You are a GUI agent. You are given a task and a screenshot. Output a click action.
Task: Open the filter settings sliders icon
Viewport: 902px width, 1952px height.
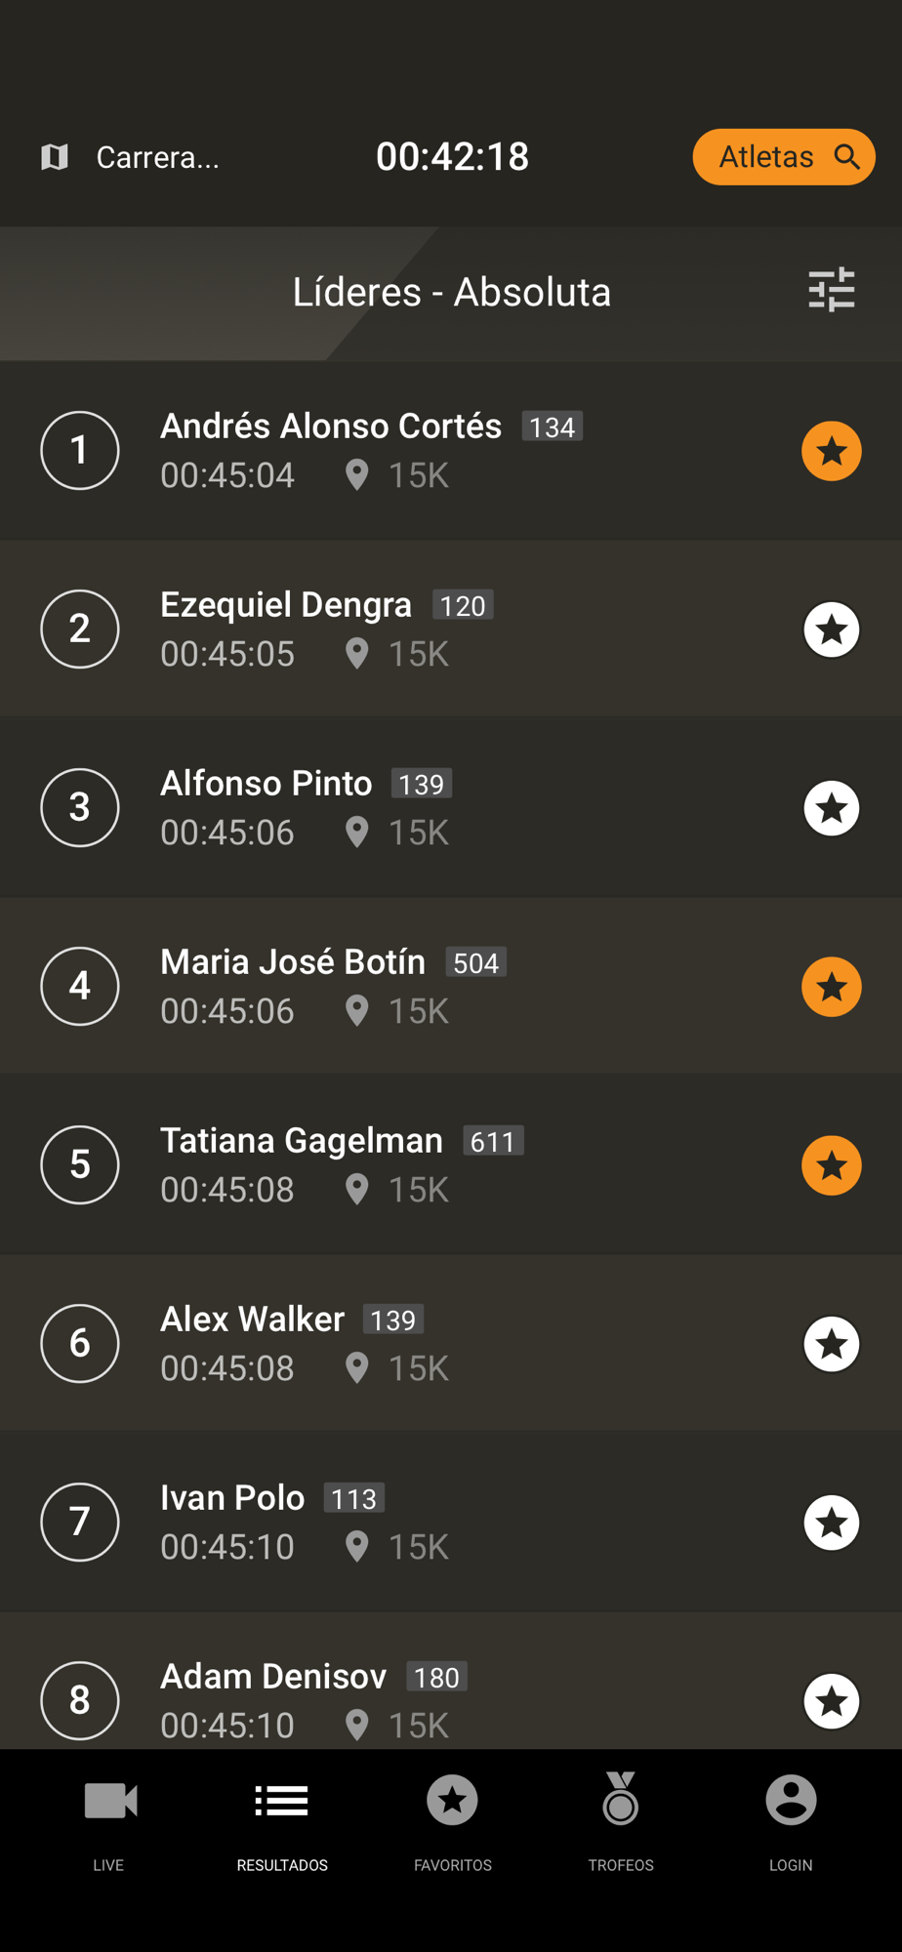(x=832, y=291)
